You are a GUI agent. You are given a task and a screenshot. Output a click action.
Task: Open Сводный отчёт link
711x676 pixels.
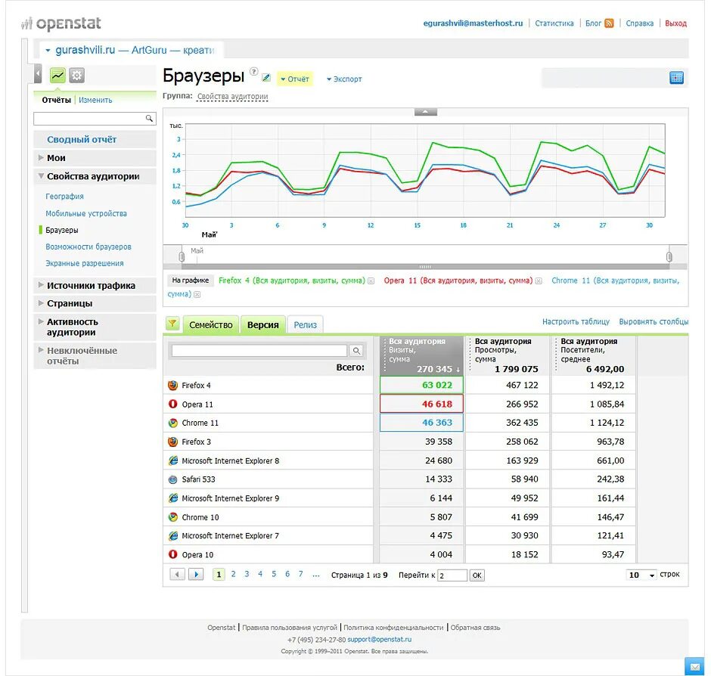pos(82,140)
